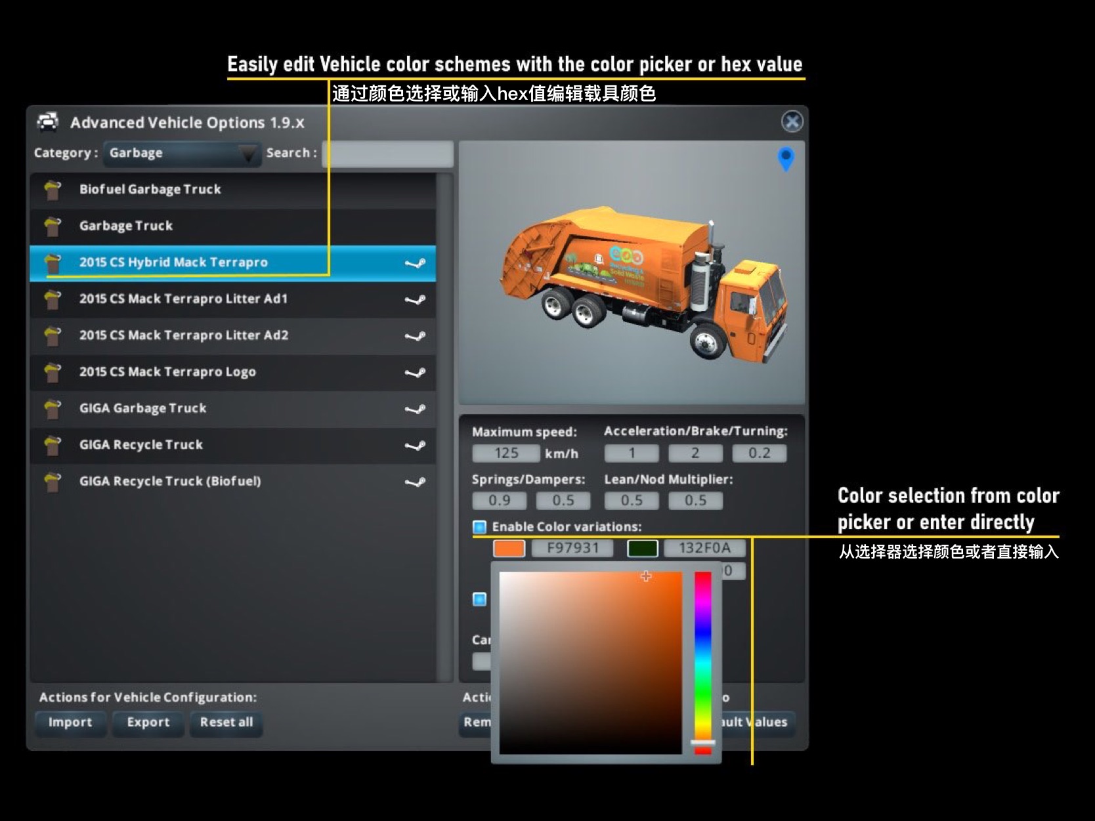Click the blue locate pin in vehicle preview

point(786,159)
